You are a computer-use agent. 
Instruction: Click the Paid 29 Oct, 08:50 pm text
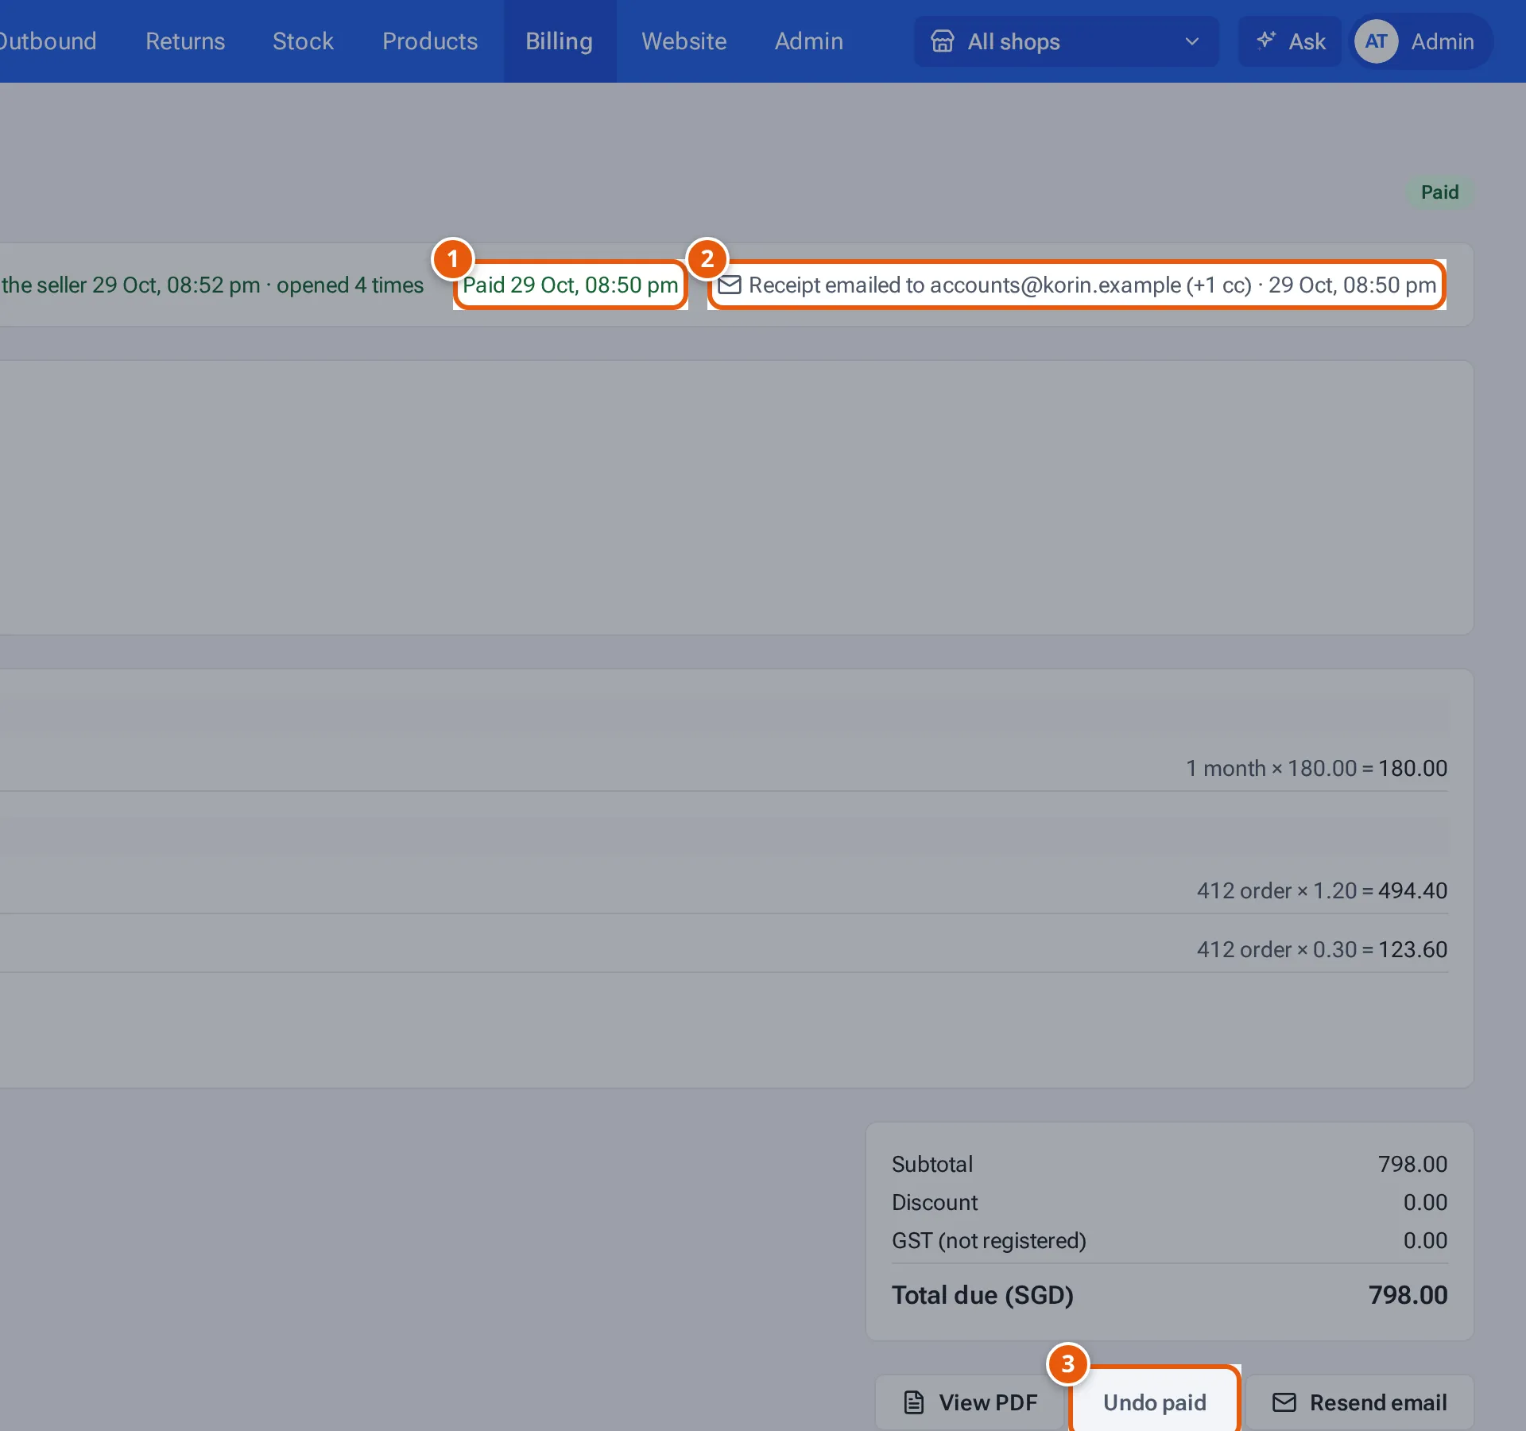571,285
